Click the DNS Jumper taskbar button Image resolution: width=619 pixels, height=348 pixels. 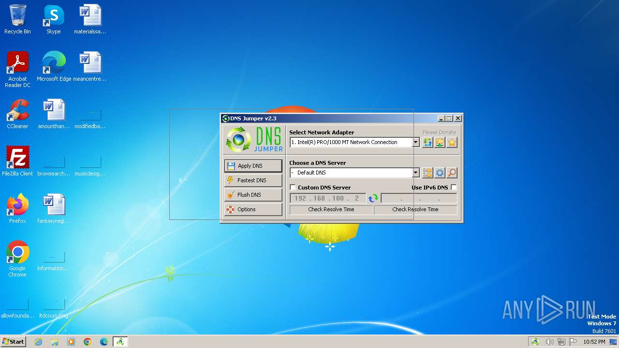click(x=120, y=342)
